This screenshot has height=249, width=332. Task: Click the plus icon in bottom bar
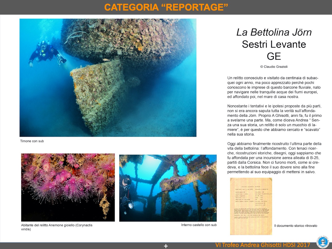[x=166, y=246]
